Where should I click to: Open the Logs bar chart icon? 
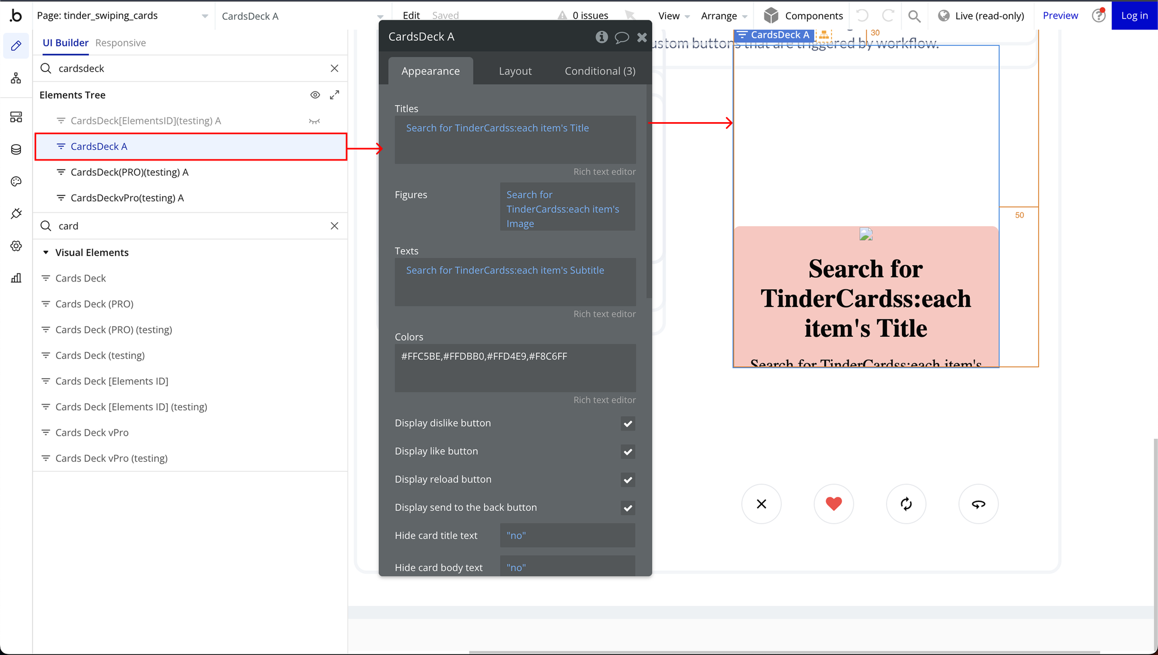tap(16, 278)
